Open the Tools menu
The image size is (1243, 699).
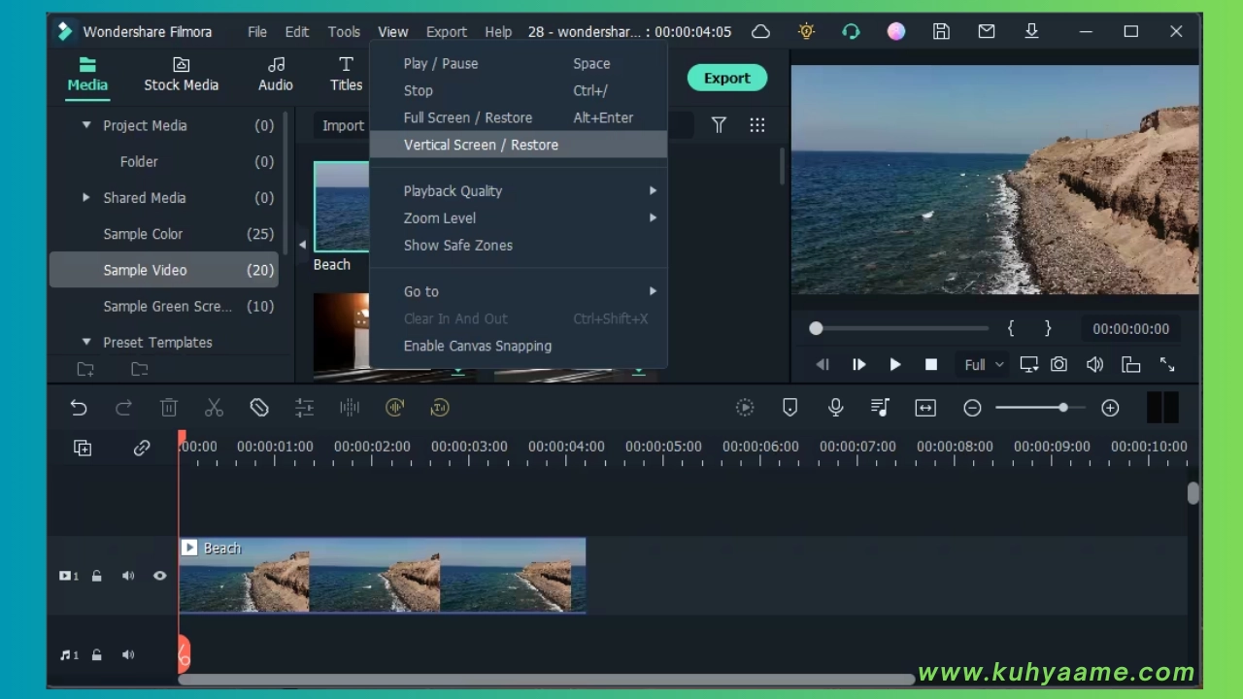[344, 31]
